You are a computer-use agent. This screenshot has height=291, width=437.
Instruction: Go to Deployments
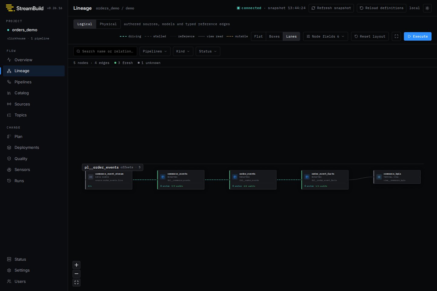[34, 148]
